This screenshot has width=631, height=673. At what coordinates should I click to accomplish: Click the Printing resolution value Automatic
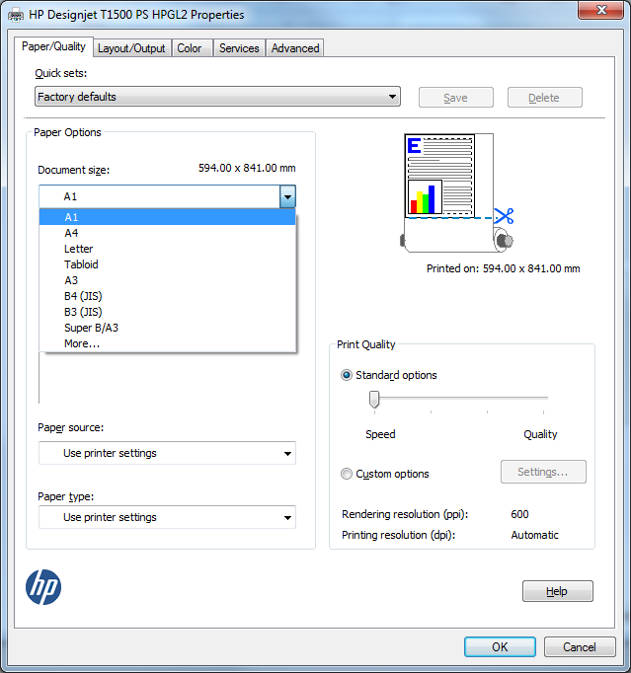pyautogui.click(x=535, y=535)
